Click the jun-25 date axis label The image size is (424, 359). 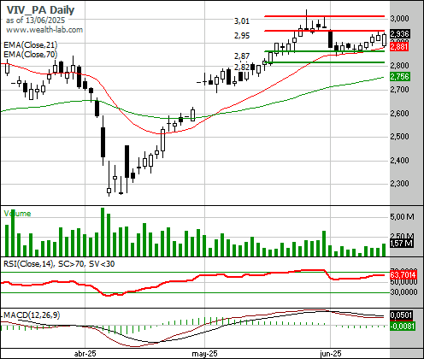point(331,354)
